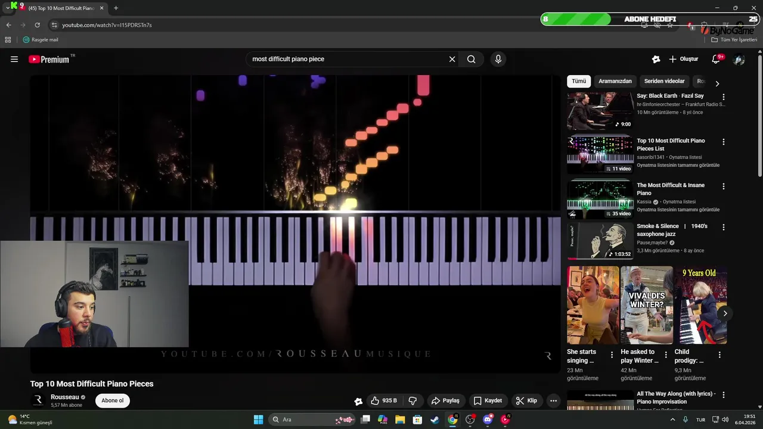Open options for Say: Black Earth video
Viewport: 763px width, 429px height.
point(724,97)
